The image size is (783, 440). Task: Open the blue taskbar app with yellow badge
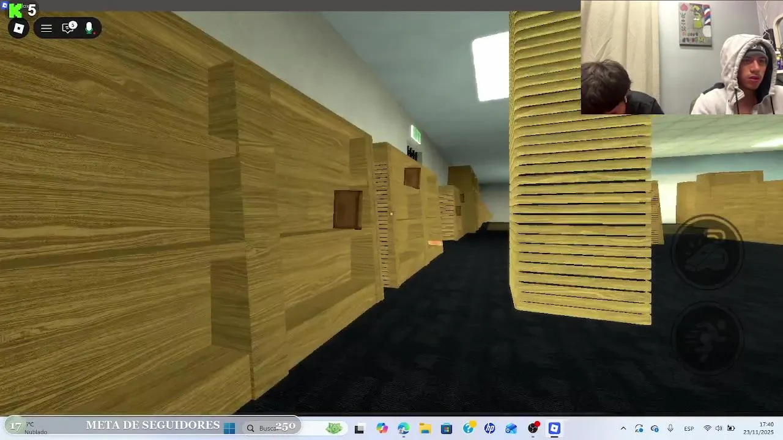[469, 428]
